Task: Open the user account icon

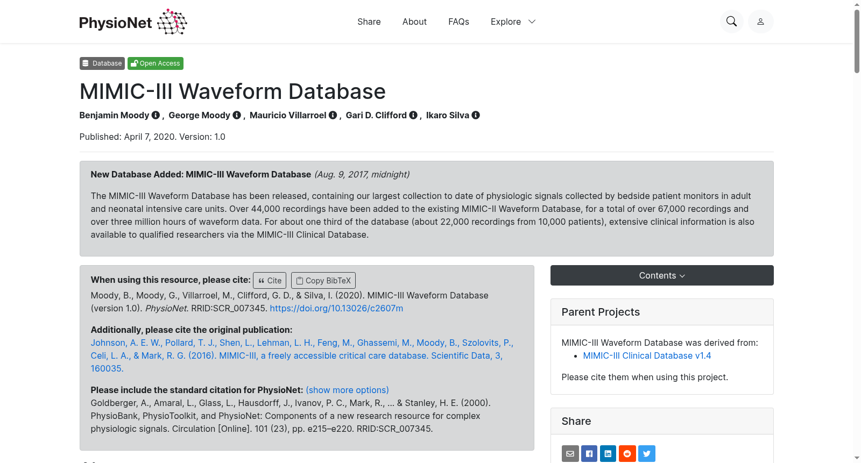Action: tap(761, 22)
